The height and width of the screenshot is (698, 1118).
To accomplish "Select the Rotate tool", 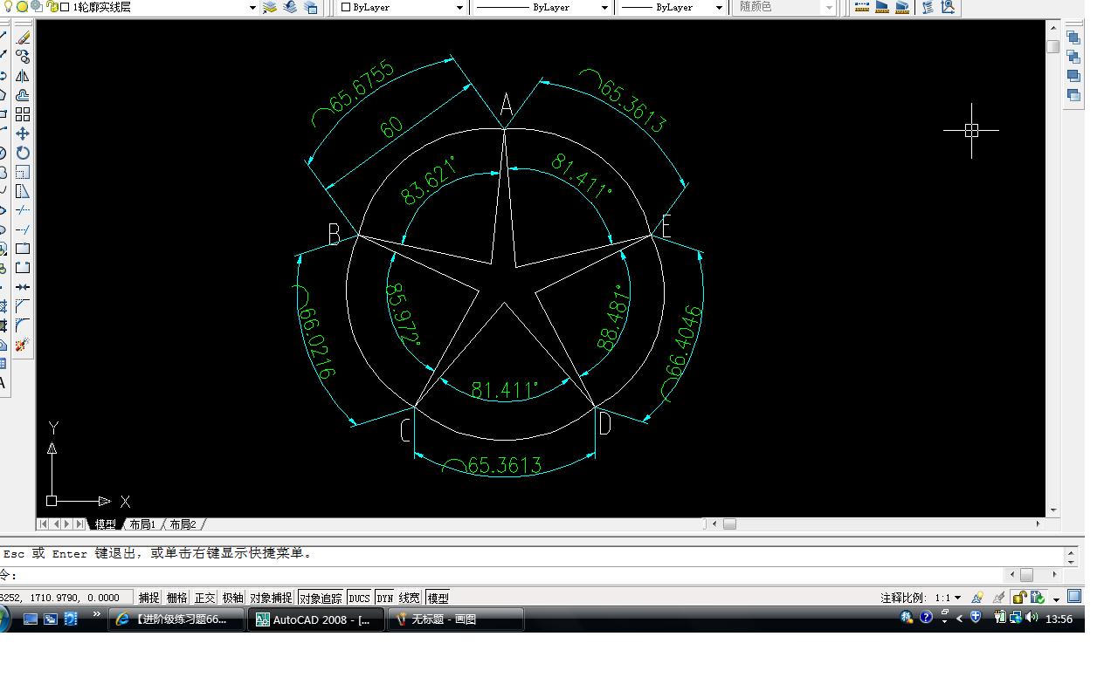I will click(23, 153).
